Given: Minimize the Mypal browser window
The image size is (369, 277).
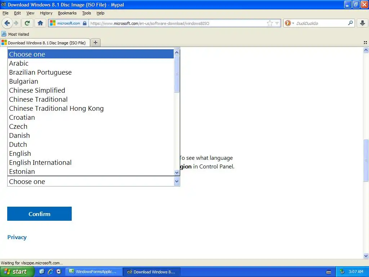Looking at the screenshot, I should (347, 4).
